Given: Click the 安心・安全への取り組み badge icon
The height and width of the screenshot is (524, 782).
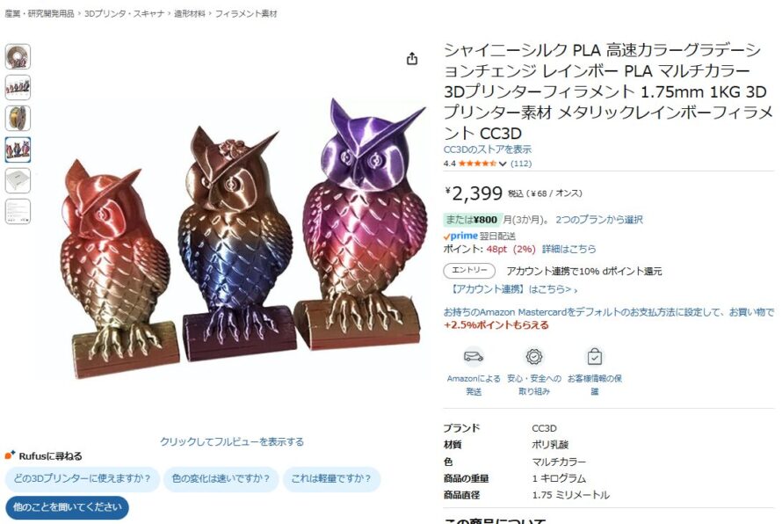Looking at the screenshot, I should click(x=534, y=356).
